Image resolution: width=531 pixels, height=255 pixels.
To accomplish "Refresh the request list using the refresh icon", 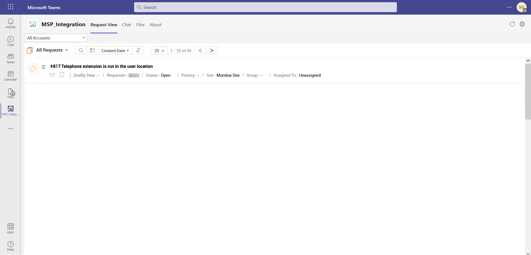I will click(x=512, y=24).
